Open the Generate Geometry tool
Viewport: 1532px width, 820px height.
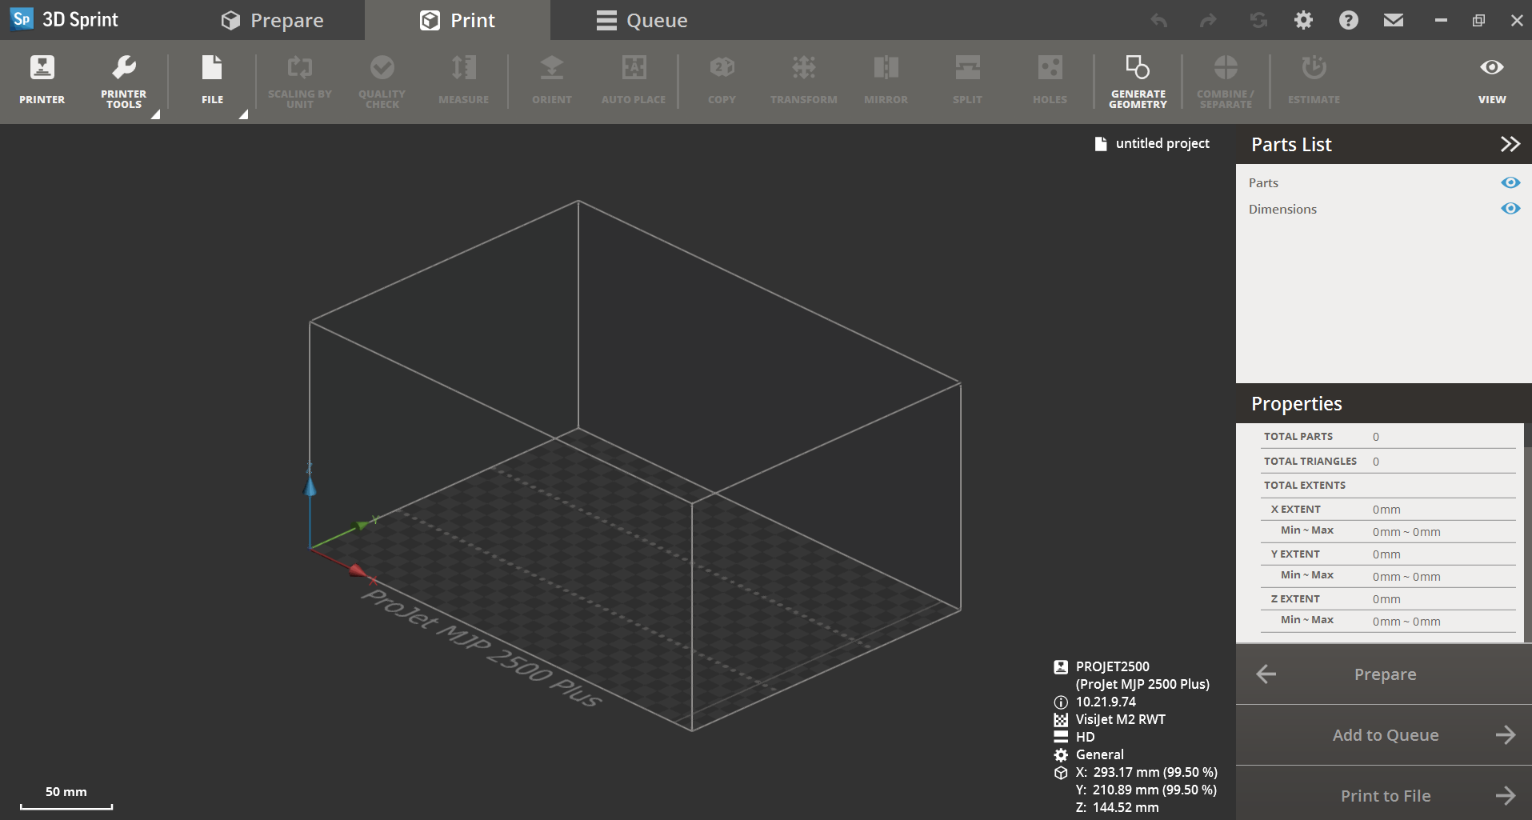coord(1137,79)
